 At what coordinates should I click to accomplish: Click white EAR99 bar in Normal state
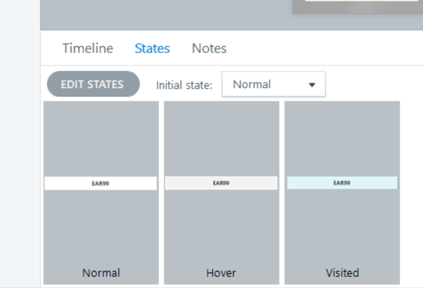(101, 183)
